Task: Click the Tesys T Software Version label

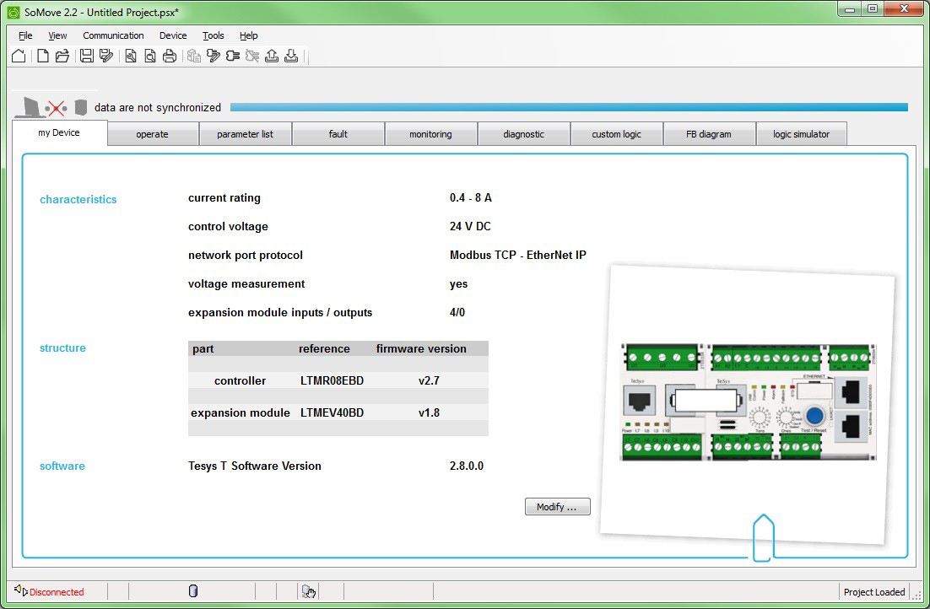Action: 255,466
